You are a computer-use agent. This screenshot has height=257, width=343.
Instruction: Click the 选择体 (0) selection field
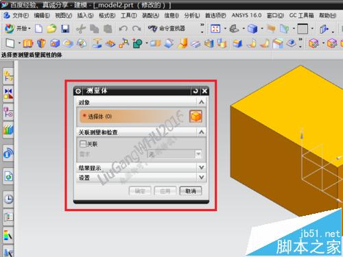coord(134,117)
